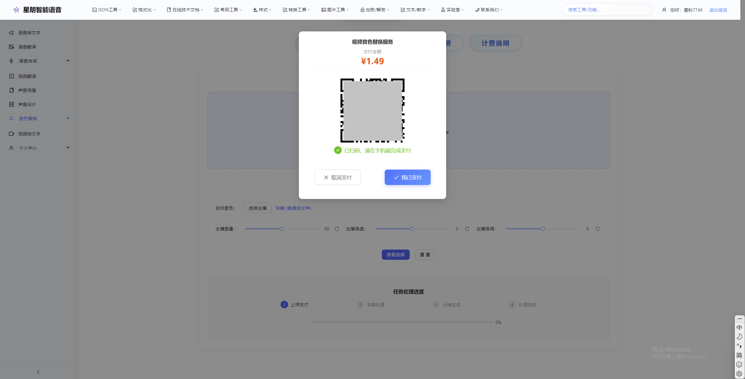The image size is (745, 379).
Task: Click the 个人中心 user icon
Action: tap(11, 148)
